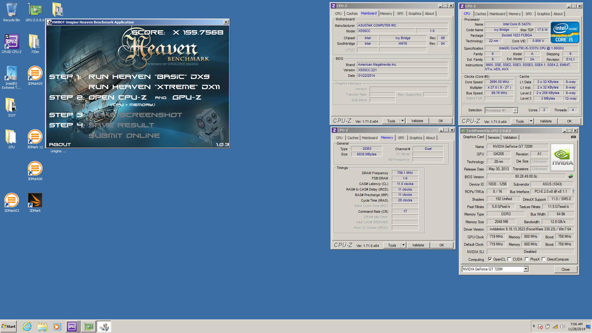Expand Tools dropdown arrow in CPU tab CPU-Z window
Image resolution: width=592 pixels, height=333 pixels.
coord(531,121)
